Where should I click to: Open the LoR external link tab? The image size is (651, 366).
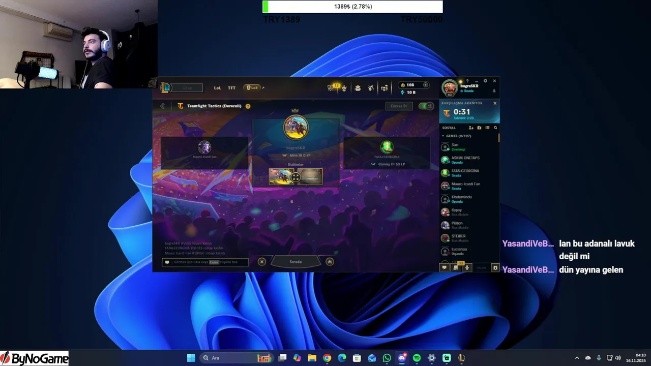(x=253, y=88)
